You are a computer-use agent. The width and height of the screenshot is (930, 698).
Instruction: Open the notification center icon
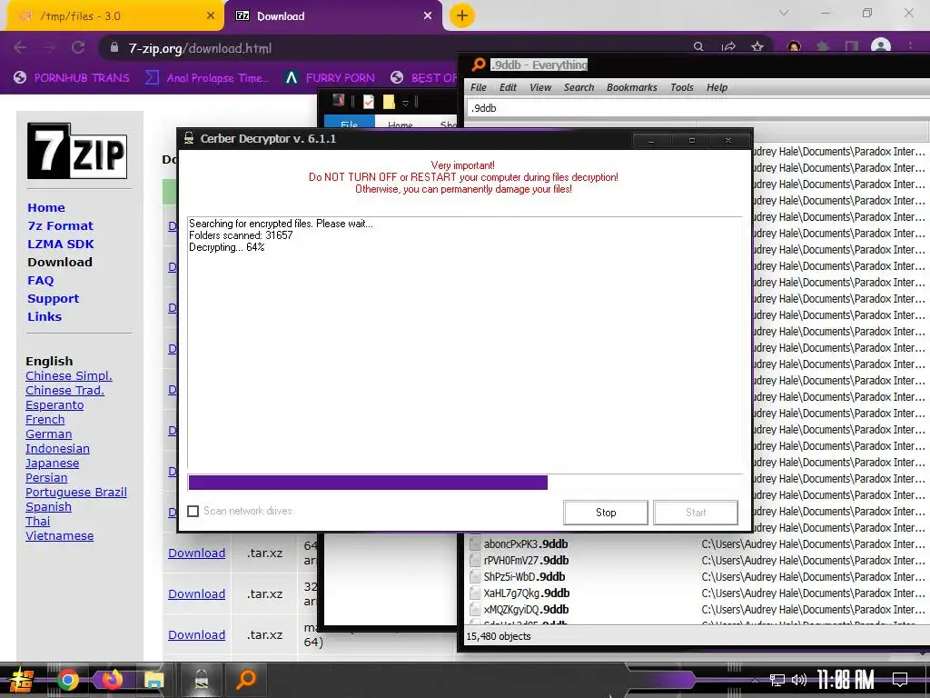tap(900, 680)
